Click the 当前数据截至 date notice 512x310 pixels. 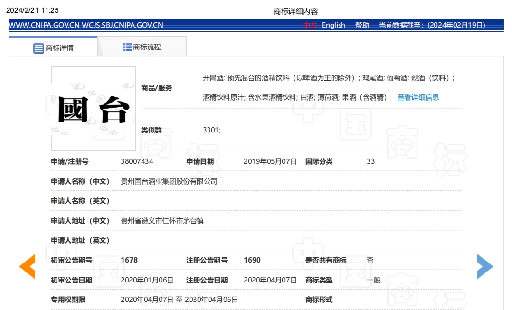tap(432, 25)
